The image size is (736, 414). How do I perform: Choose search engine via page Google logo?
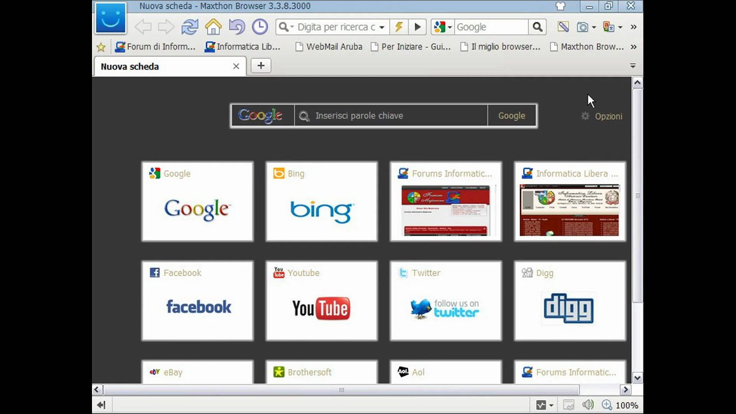pos(262,116)
